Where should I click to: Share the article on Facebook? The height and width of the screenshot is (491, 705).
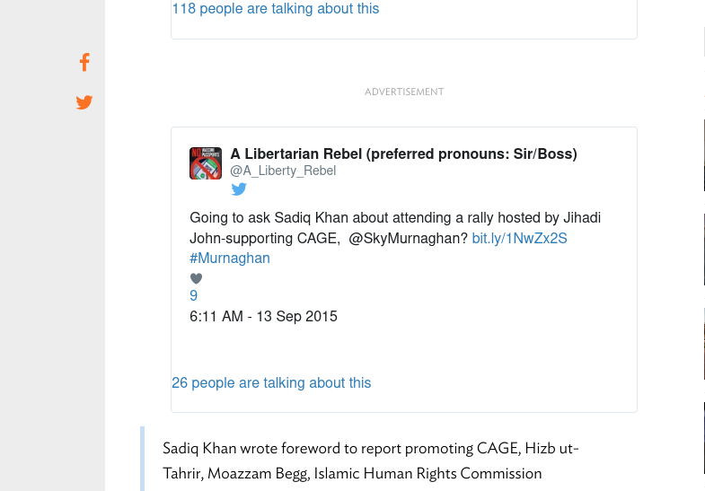(x=84, y=63)
